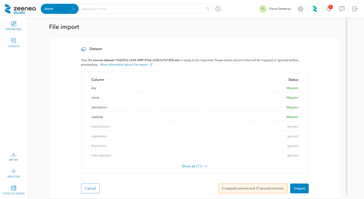Open the settings gear menu
This screenshot has width=364, height=199.
(301, 9)
